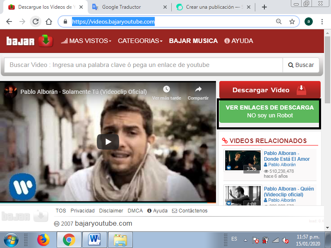Image resolution: width=331 pixels, height=248 pixels.
Task: Open AYUDA in the top navigation
Action: tap(239, 41)
